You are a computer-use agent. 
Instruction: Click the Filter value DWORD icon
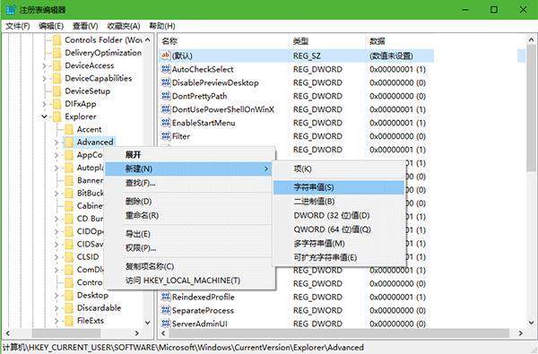coord(166,136)
